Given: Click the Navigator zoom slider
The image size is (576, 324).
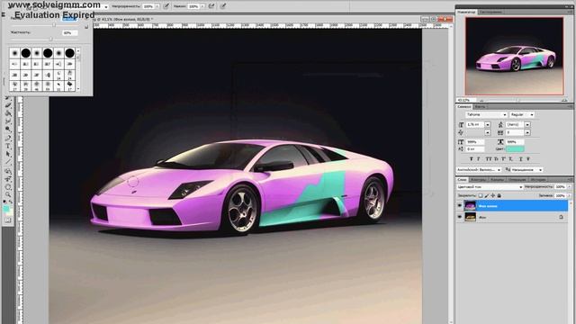Looking at the screenshot, I should pos(518,100).
